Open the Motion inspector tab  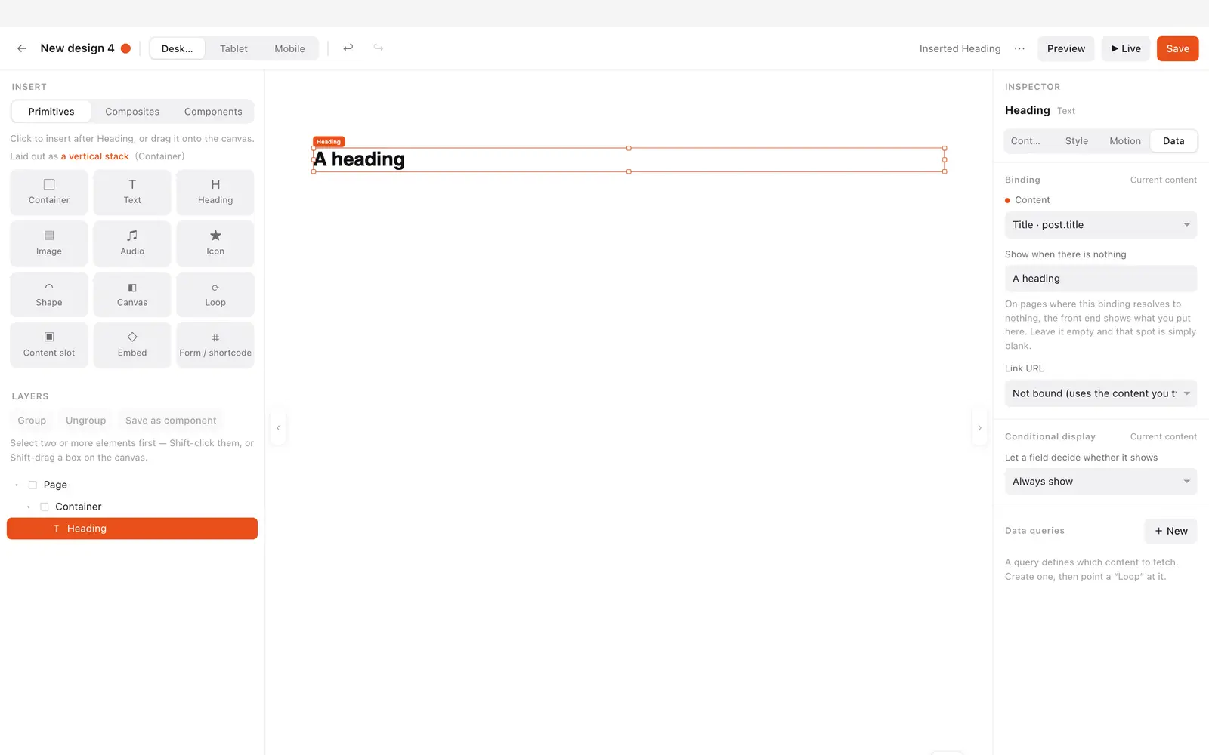[x=1125, y=141]
